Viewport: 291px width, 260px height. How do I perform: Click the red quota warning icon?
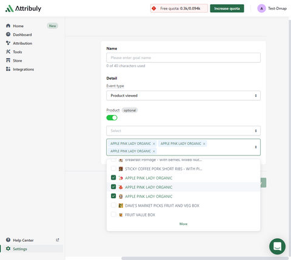[x=154, y=8]
